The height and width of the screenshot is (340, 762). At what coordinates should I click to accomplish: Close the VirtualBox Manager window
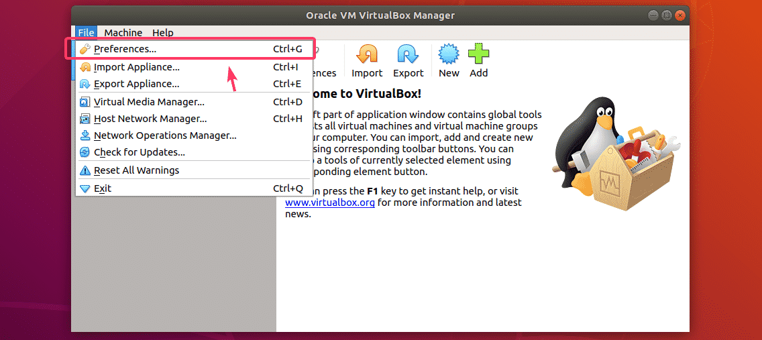(x=679, y=15)
